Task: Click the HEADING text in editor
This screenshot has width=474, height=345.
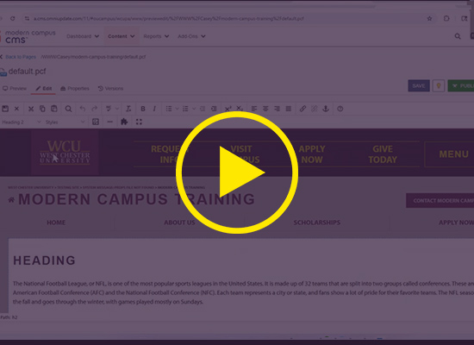Action: coord(45,260)
